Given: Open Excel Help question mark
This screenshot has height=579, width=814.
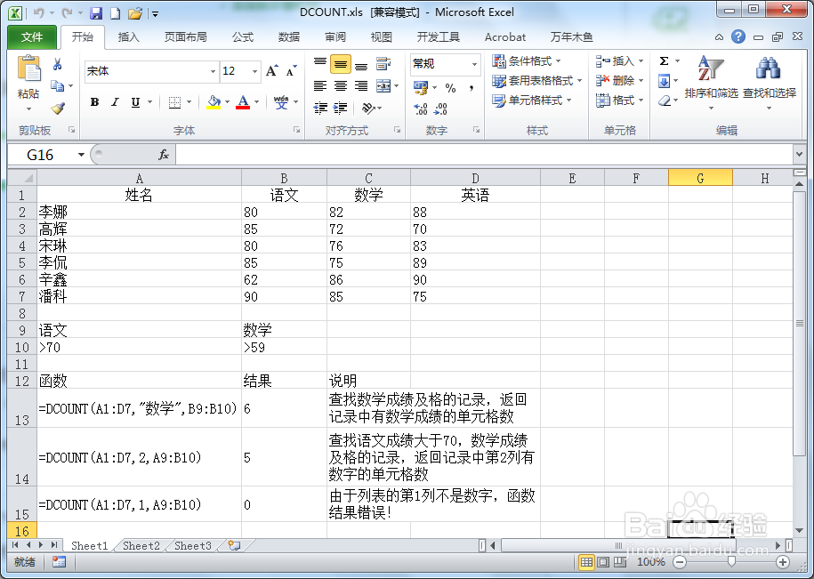Looking at the screenshot, I should coord(738,36).
